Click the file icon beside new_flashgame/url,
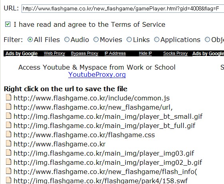This screenshot has height=184, width=224. (x=8, y=106)
